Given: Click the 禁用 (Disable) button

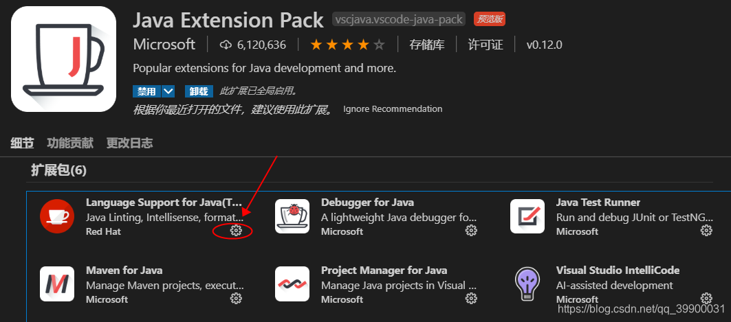Looking at the screenshot, I should point(147,91).
